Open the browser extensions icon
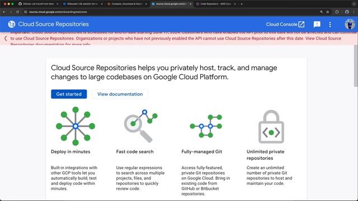 point(337,12)
